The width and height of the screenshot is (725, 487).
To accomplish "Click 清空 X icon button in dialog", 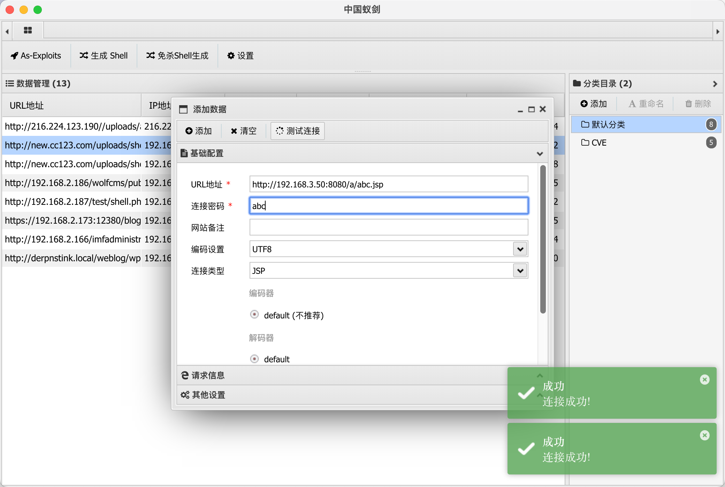I will (243, 131).
